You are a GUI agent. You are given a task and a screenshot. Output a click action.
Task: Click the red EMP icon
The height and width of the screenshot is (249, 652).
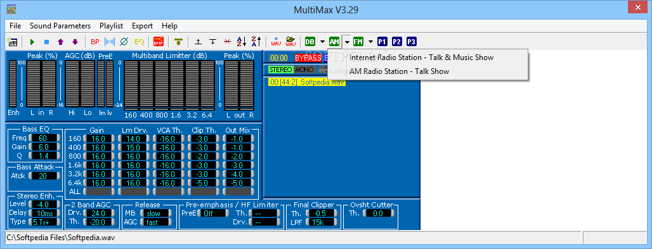click(x=159, y=42)
